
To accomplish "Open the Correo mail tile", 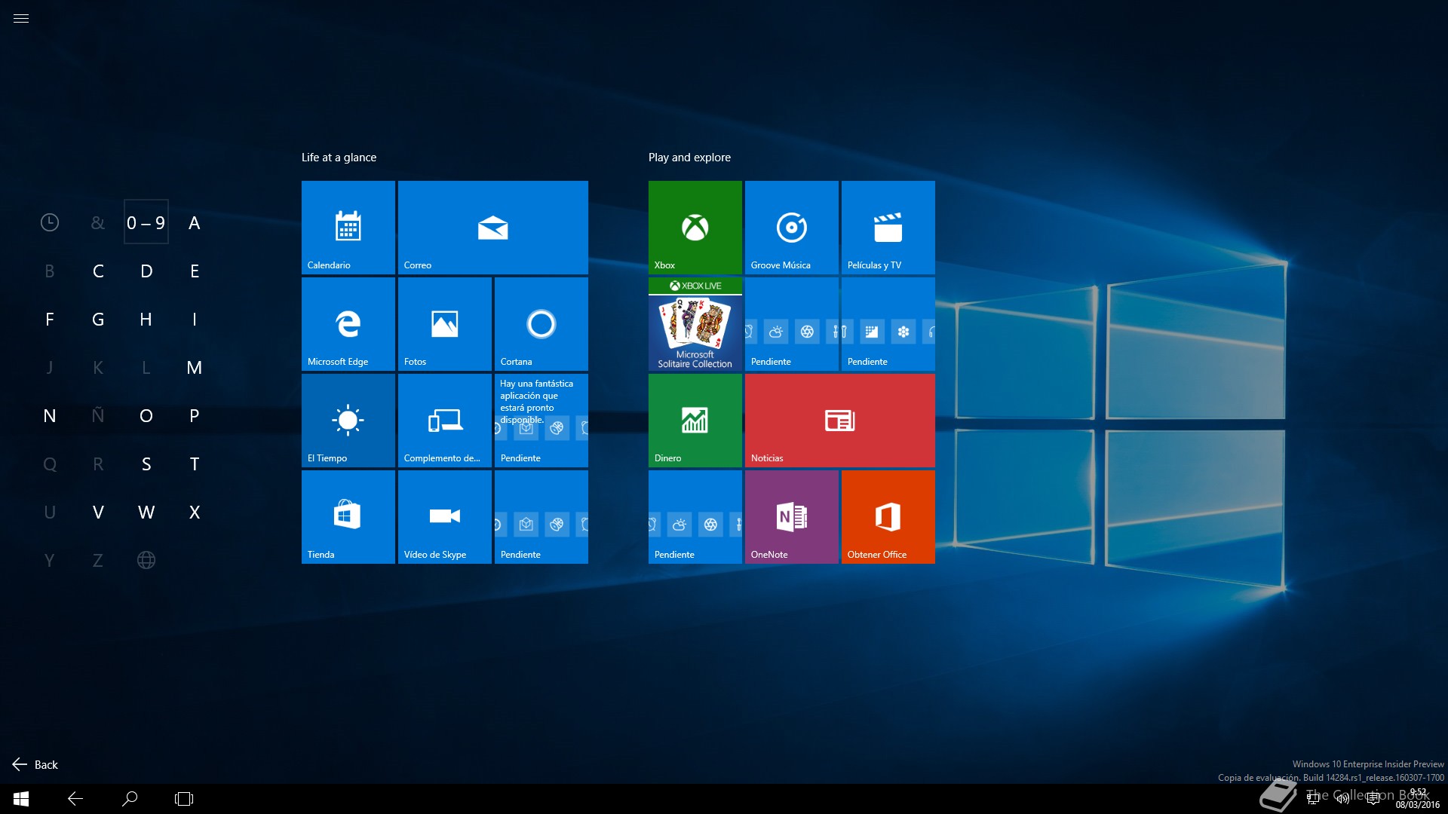I will click(x=493, y=228).
